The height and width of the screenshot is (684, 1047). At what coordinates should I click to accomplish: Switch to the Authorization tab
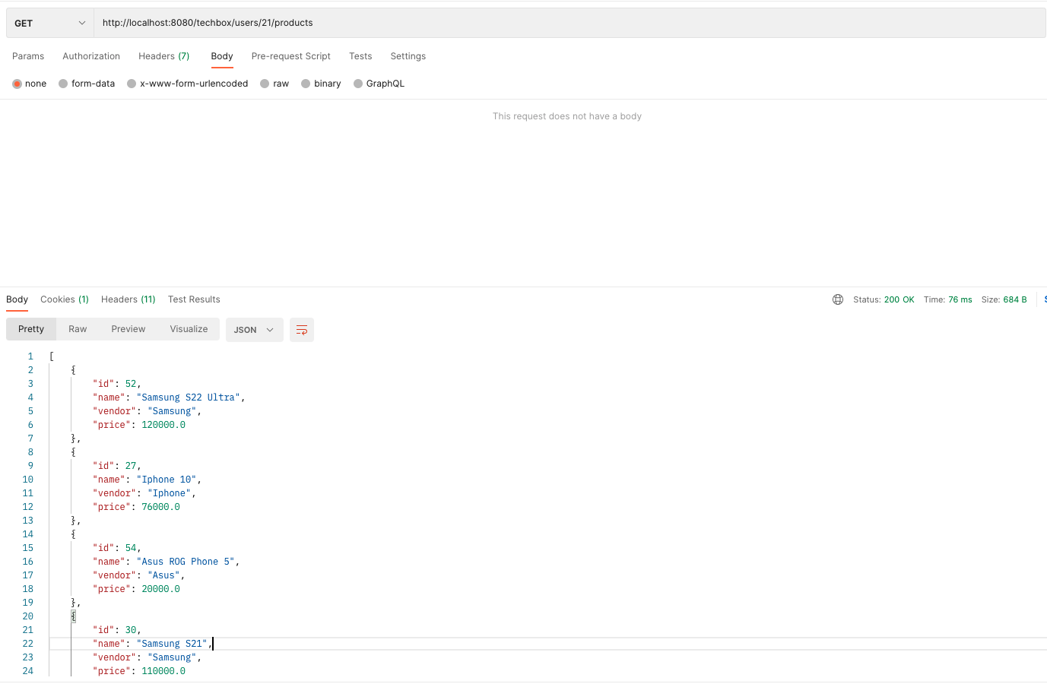(x=91, y=56)
